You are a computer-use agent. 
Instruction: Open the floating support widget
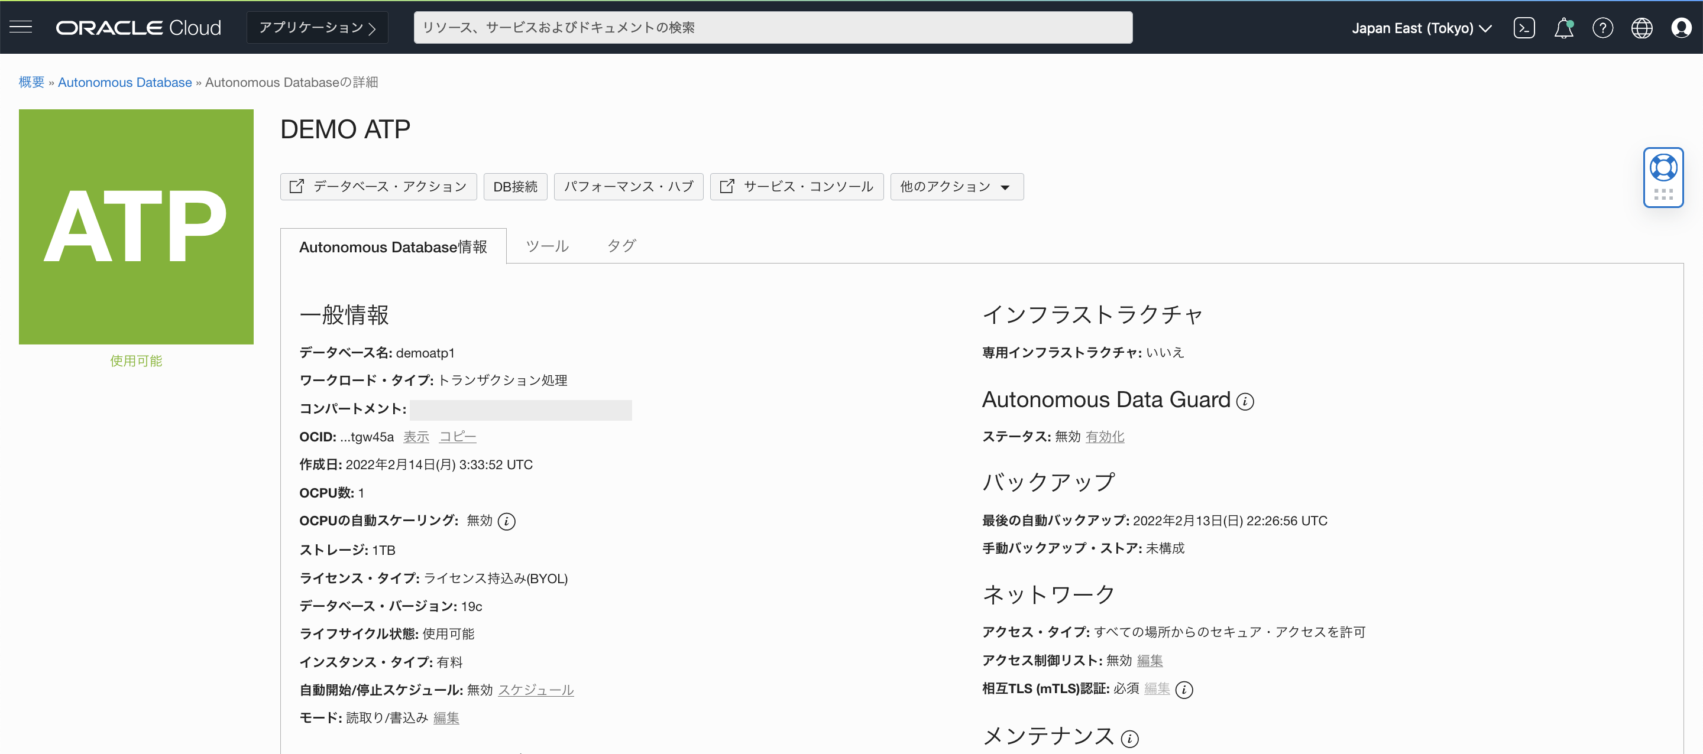(1664, 177)
